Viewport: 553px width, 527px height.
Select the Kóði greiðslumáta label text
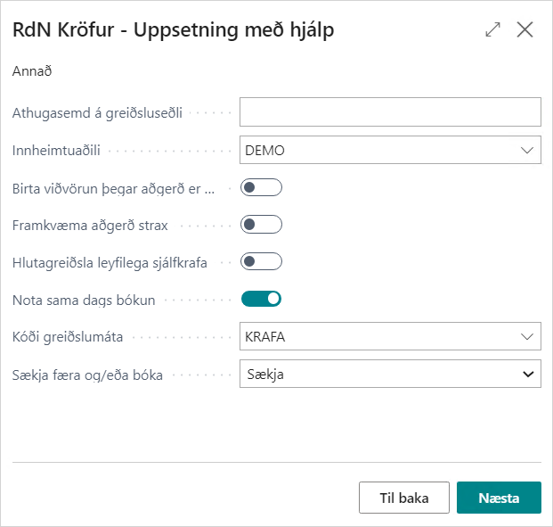(x=68, y=337)
